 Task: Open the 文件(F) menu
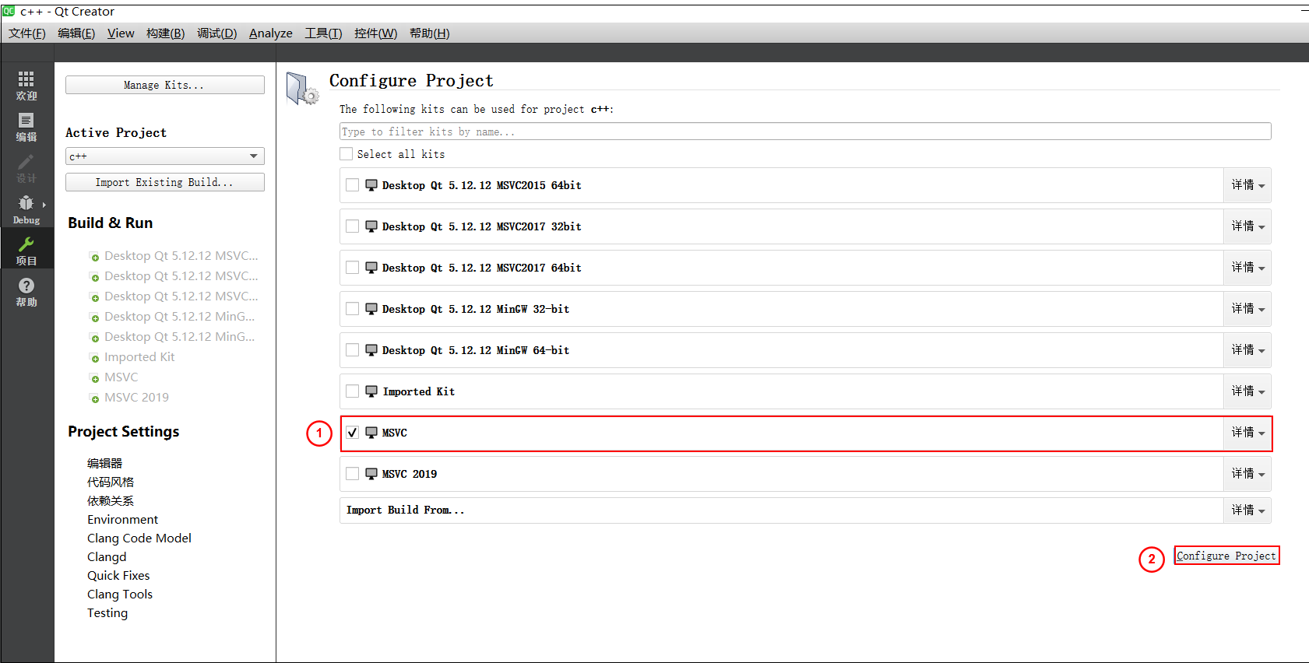click(27, 33)
